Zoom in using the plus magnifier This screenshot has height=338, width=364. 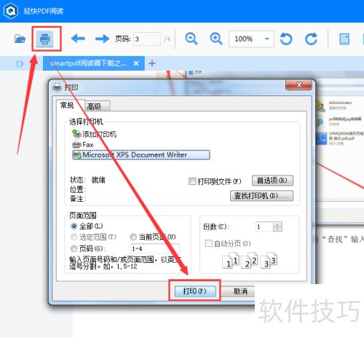(216, 39)
